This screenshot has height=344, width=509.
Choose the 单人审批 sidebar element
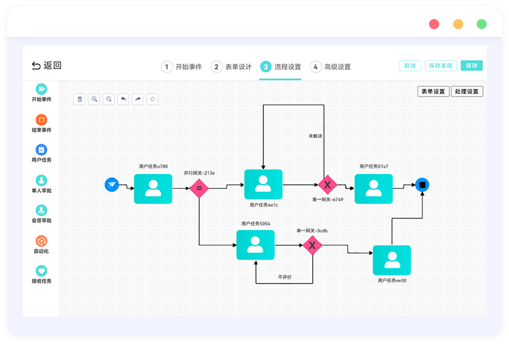[x=41, y=180]
